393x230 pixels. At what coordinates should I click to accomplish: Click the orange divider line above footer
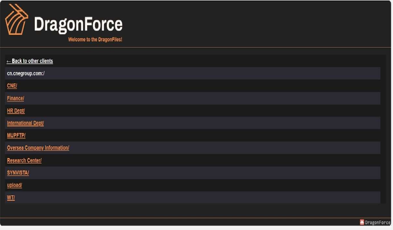pos(195,218)
